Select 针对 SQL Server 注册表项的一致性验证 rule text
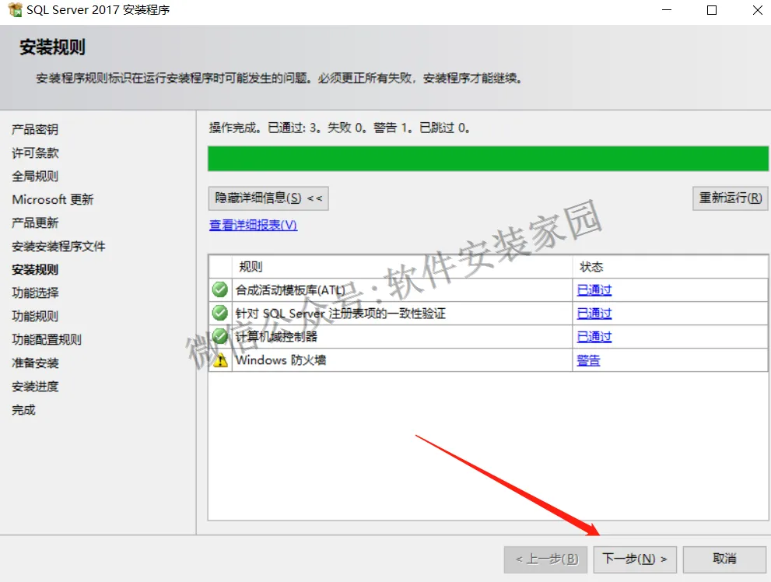This screenshot has width=771, height=582. 340,313
